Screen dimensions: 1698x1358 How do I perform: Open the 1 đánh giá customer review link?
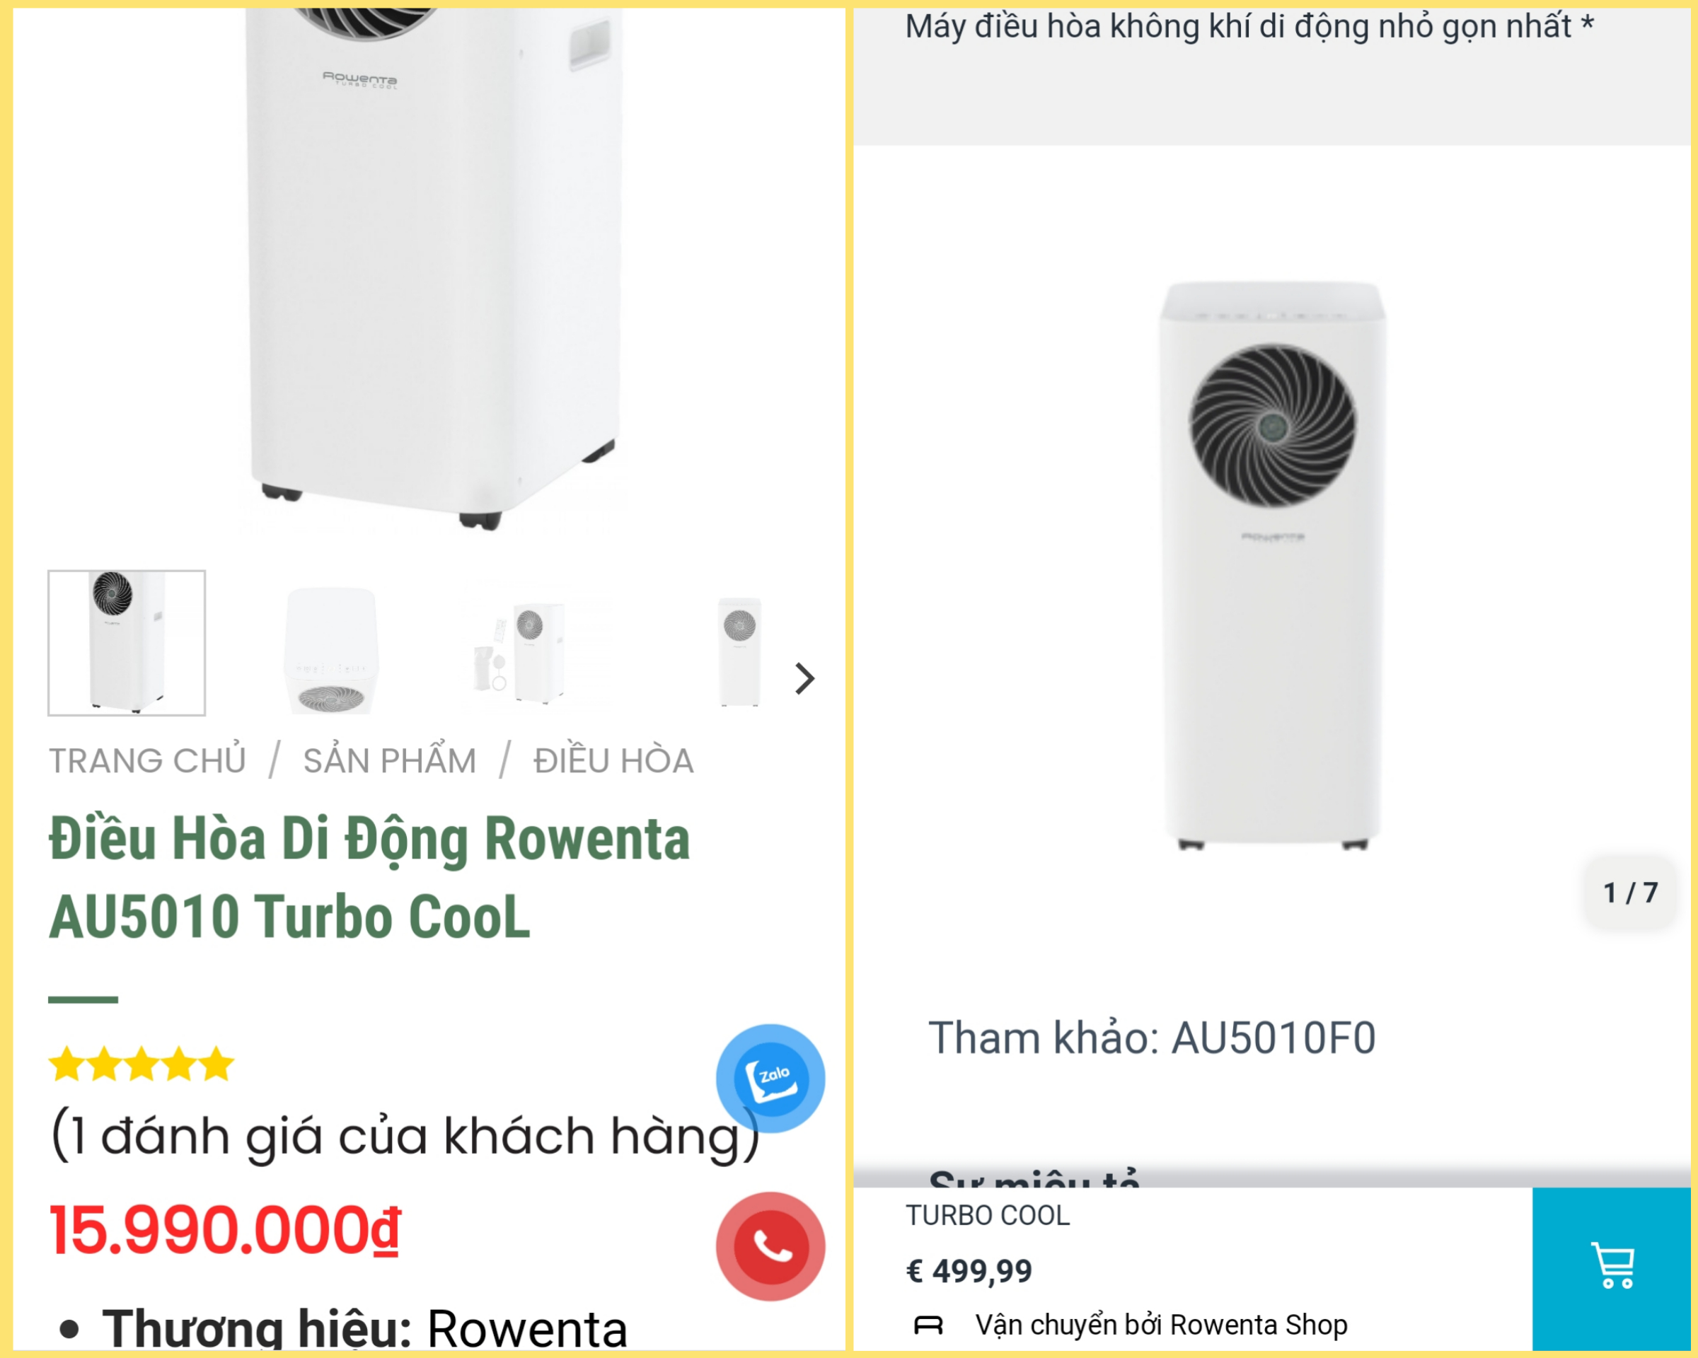pyautogui.click(x=405, y=1136)
